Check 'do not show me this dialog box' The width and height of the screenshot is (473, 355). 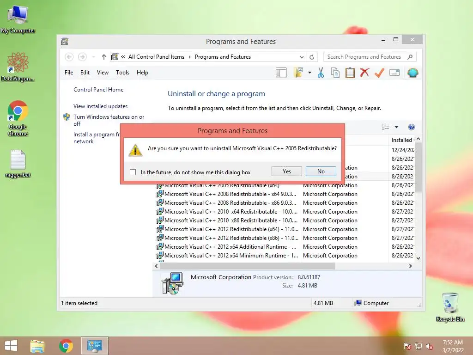(133, 172)
